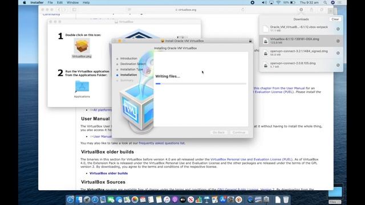Open the User Manual link under heading

[103, 137]
